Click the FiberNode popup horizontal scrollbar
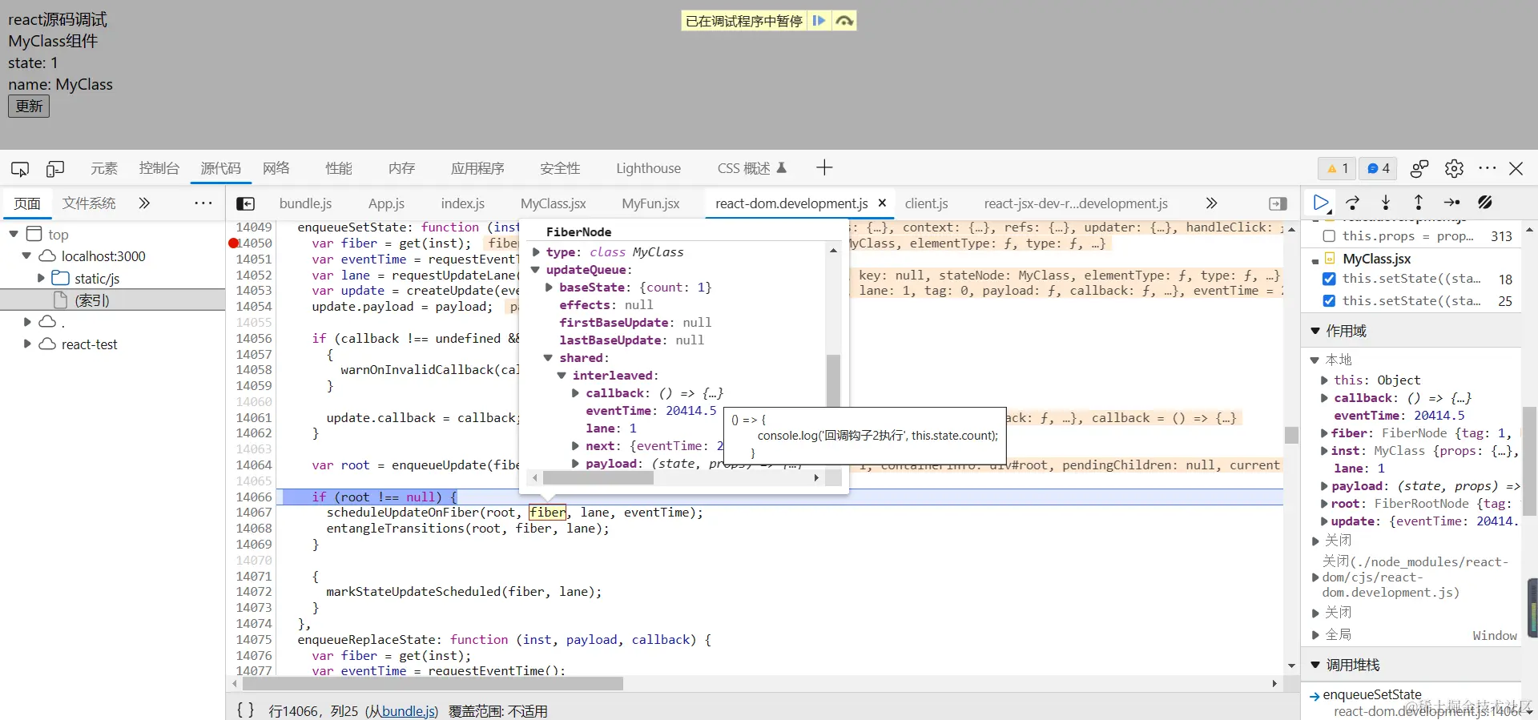Screen dimensions: 1538x720 (x=598, y=478)
